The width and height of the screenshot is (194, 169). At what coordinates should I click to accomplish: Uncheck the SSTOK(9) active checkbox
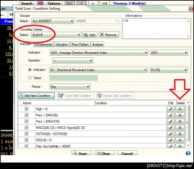(27, 134)
